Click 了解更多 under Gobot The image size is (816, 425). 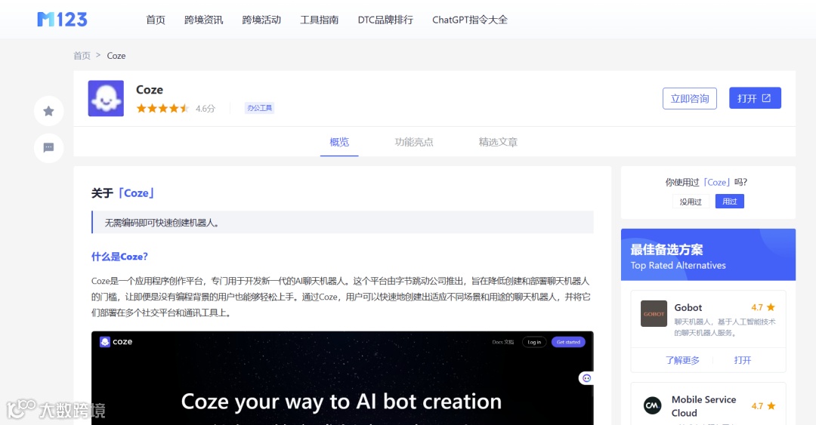[682, 360]
